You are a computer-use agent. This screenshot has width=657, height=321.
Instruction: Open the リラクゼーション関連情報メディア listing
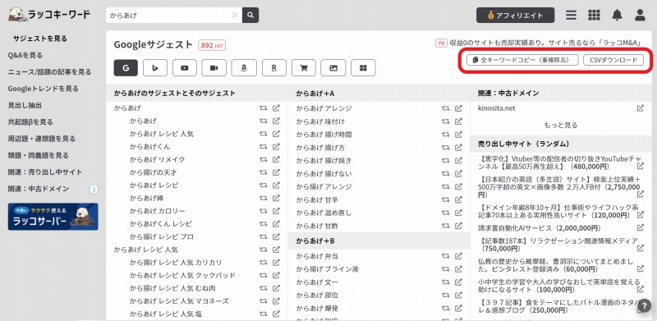pos(558,245)
